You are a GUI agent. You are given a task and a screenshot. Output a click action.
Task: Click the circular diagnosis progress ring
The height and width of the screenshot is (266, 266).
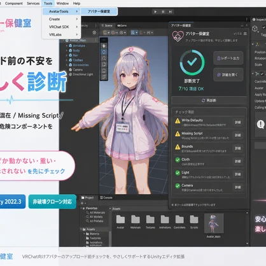click(192, 62)
